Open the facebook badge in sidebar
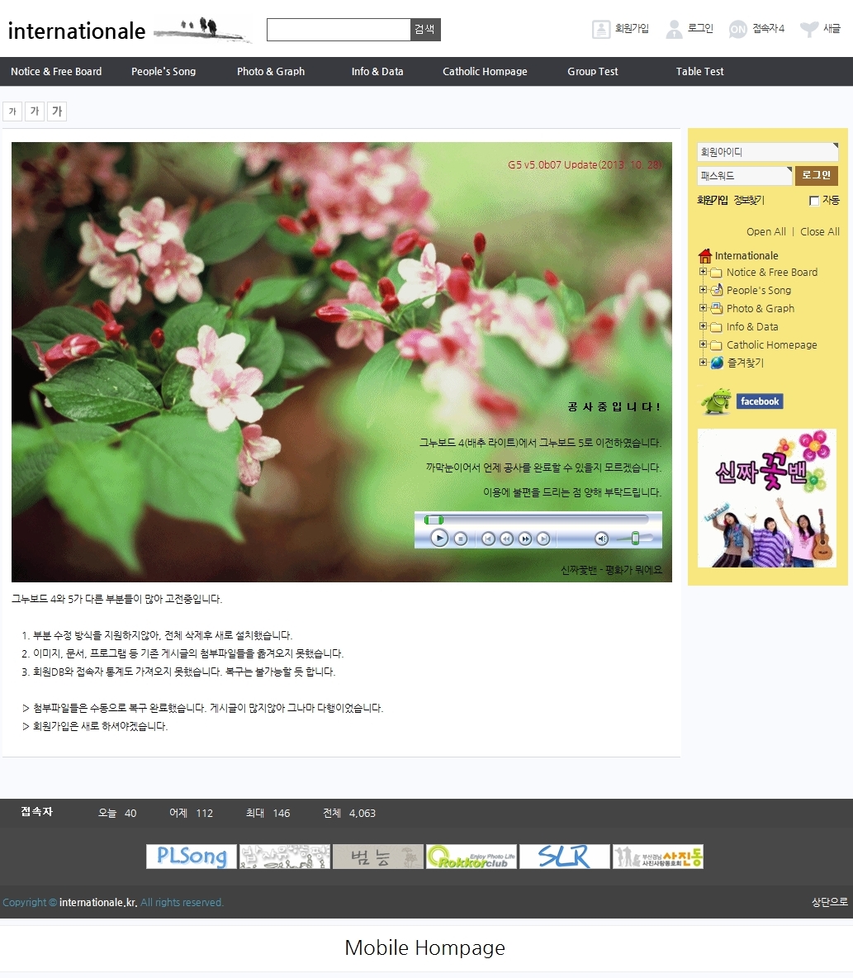The image size is (853, 978). pyautogui.click(x=760, y=401)
